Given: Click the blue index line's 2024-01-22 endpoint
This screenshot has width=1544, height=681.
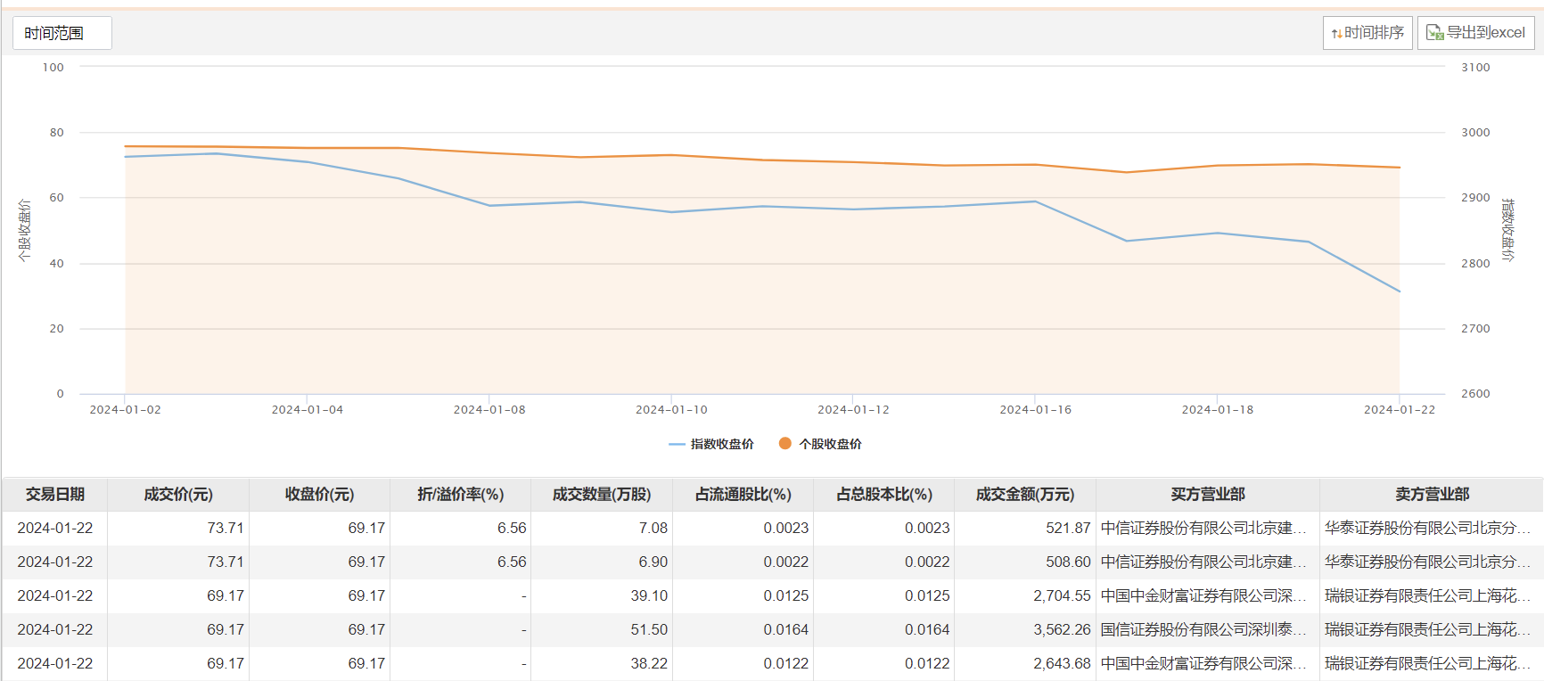Looking at the screenshot, I should [1400, 291].
